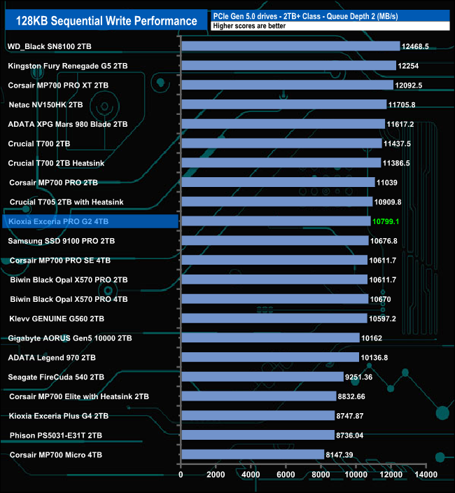Click the value 10670
The height and width of the screenshot is (493, 455).
tap(380, 299)
